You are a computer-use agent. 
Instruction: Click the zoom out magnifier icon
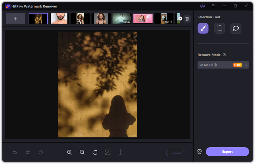click(x=82, y=152)
